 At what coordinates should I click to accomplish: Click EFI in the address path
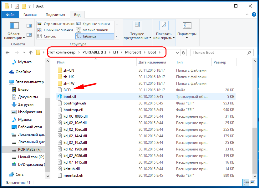[x=115, y=52]
